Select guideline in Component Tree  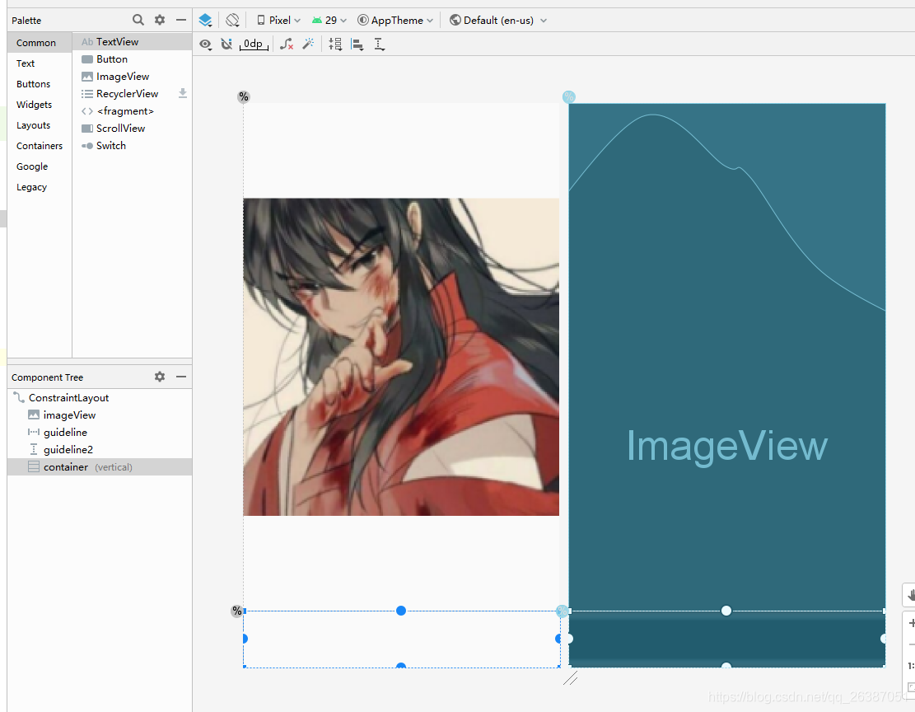(100, 432)
